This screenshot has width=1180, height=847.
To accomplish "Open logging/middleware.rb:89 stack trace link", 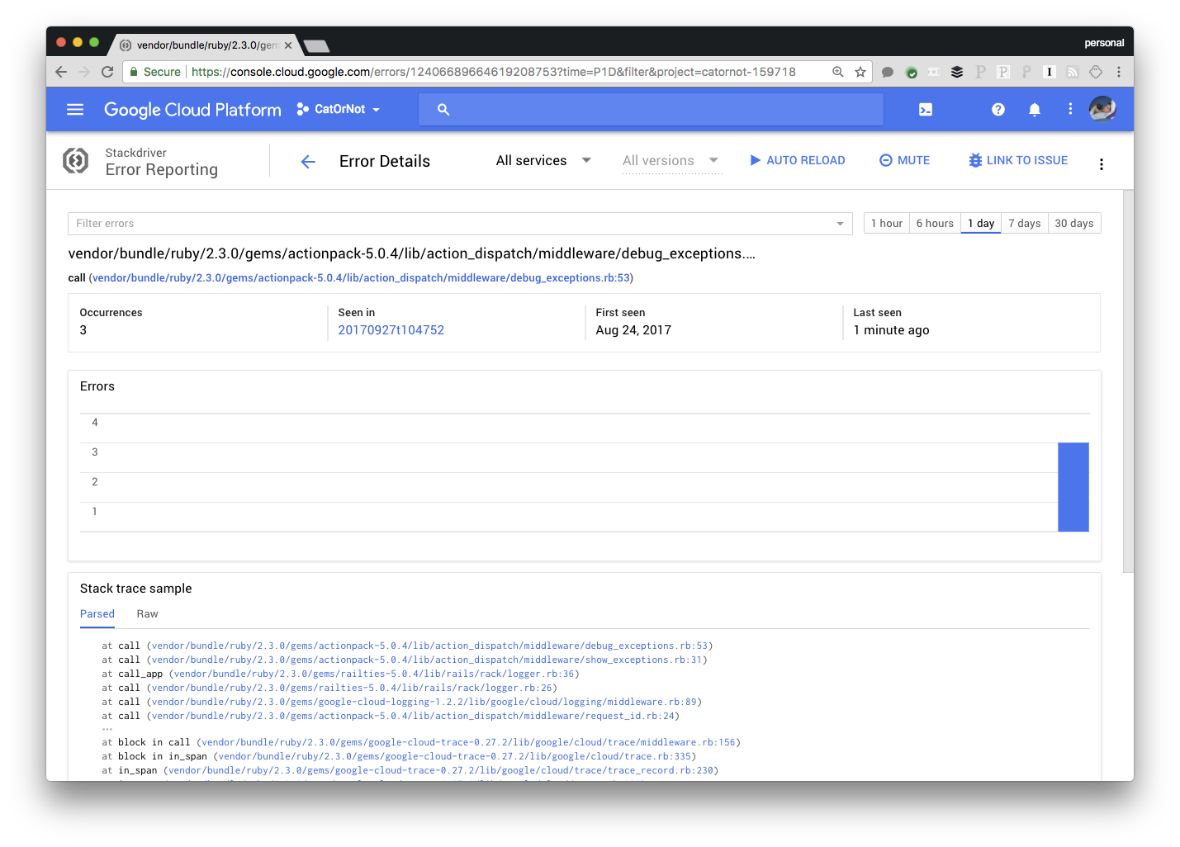I will pyautogui.click(x=424, y=702).
